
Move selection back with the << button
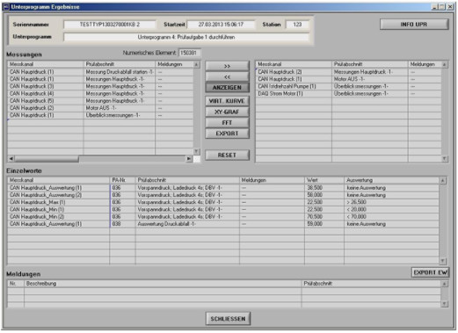pos(227,77)
